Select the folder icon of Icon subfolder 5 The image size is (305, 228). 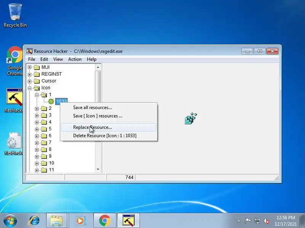pos(44,129)
